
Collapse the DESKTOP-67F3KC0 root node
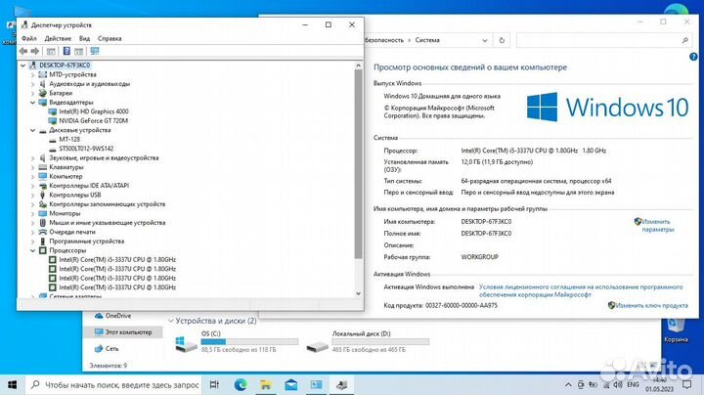[x=22, y=66]
